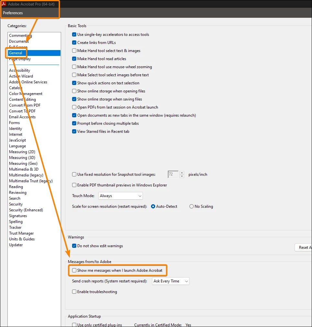Select Identity category
Screen dimensions: 312x327
click(x=16, y=129)
